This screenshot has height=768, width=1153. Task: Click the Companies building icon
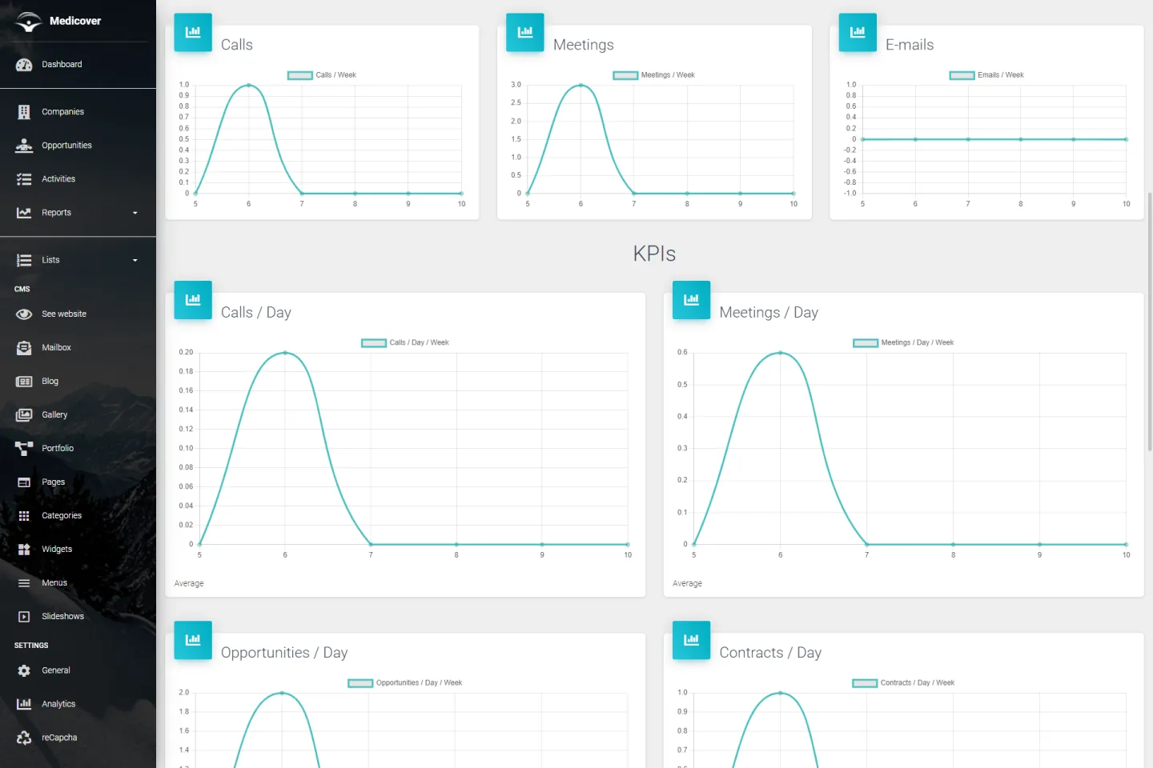pyautogui.click(x=24, y=112)
